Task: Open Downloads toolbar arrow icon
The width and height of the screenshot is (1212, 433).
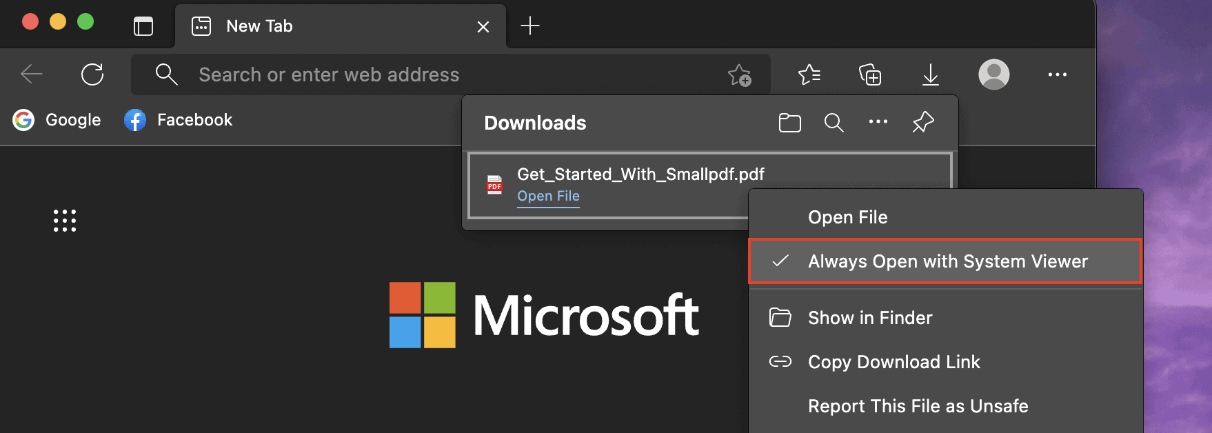Action: 931,74
